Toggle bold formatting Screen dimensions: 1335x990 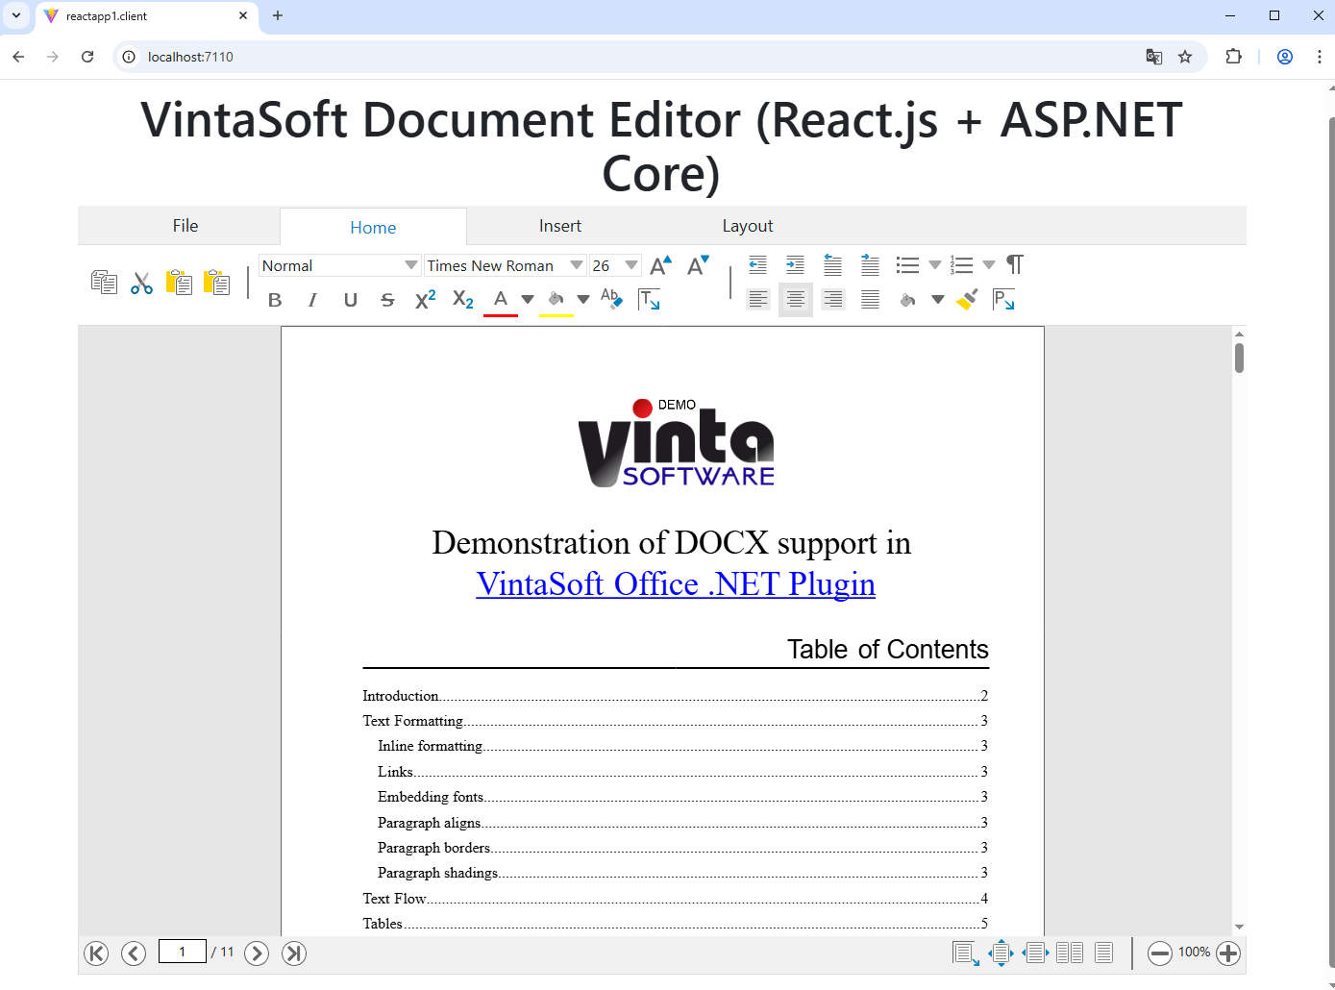click(275, 300)
